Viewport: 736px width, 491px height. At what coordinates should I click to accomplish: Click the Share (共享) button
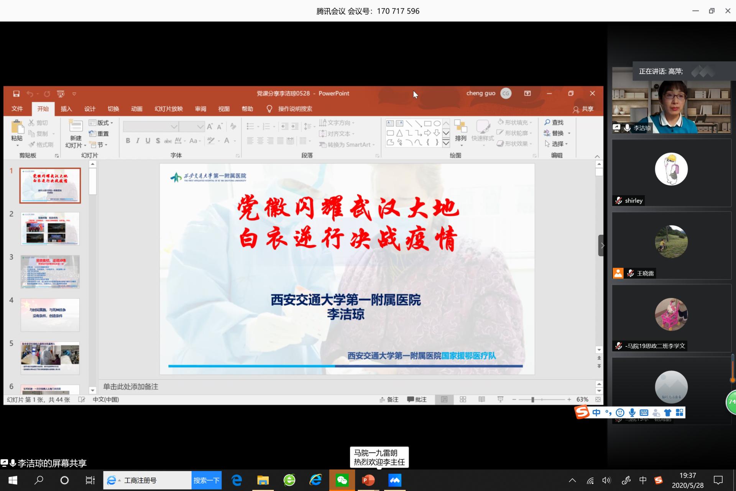[583, 109]
